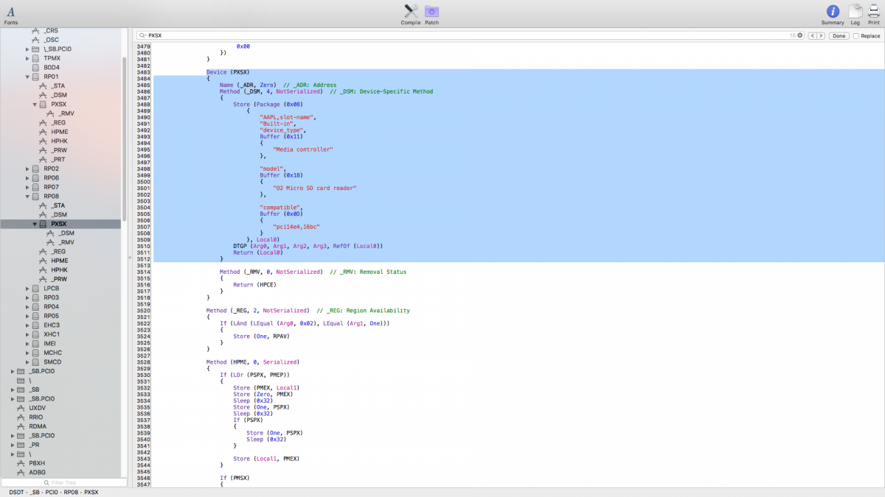885x497 pixels.
Task: Expand the TPMX node
Action: [x=27, y=58]
